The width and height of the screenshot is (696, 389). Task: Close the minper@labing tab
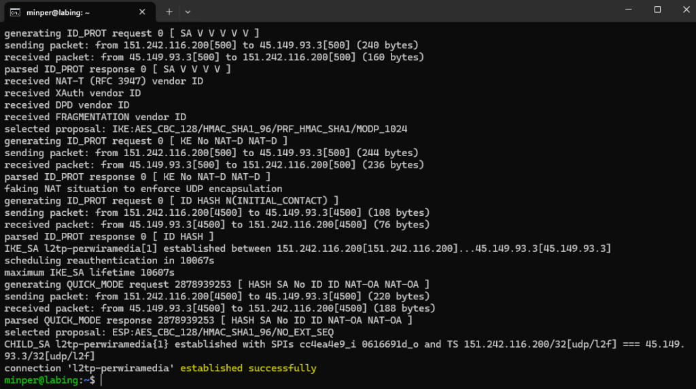[x=144, y=11]
